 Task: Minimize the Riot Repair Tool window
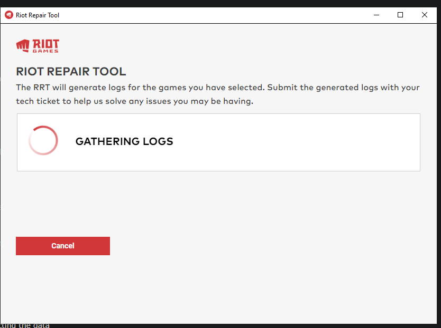376,15
